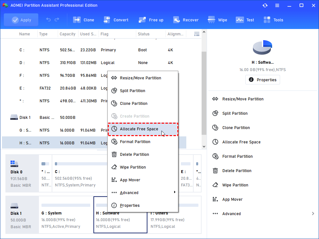The image size is (319, 239).
Task: Select E: block in Disk 0 map
Action: click(x=186, y=173)
